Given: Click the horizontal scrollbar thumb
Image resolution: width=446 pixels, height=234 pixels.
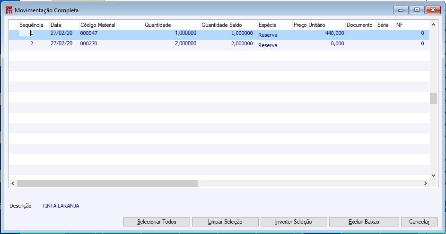Looking at the screenshot, I should [x=107, y=183].
